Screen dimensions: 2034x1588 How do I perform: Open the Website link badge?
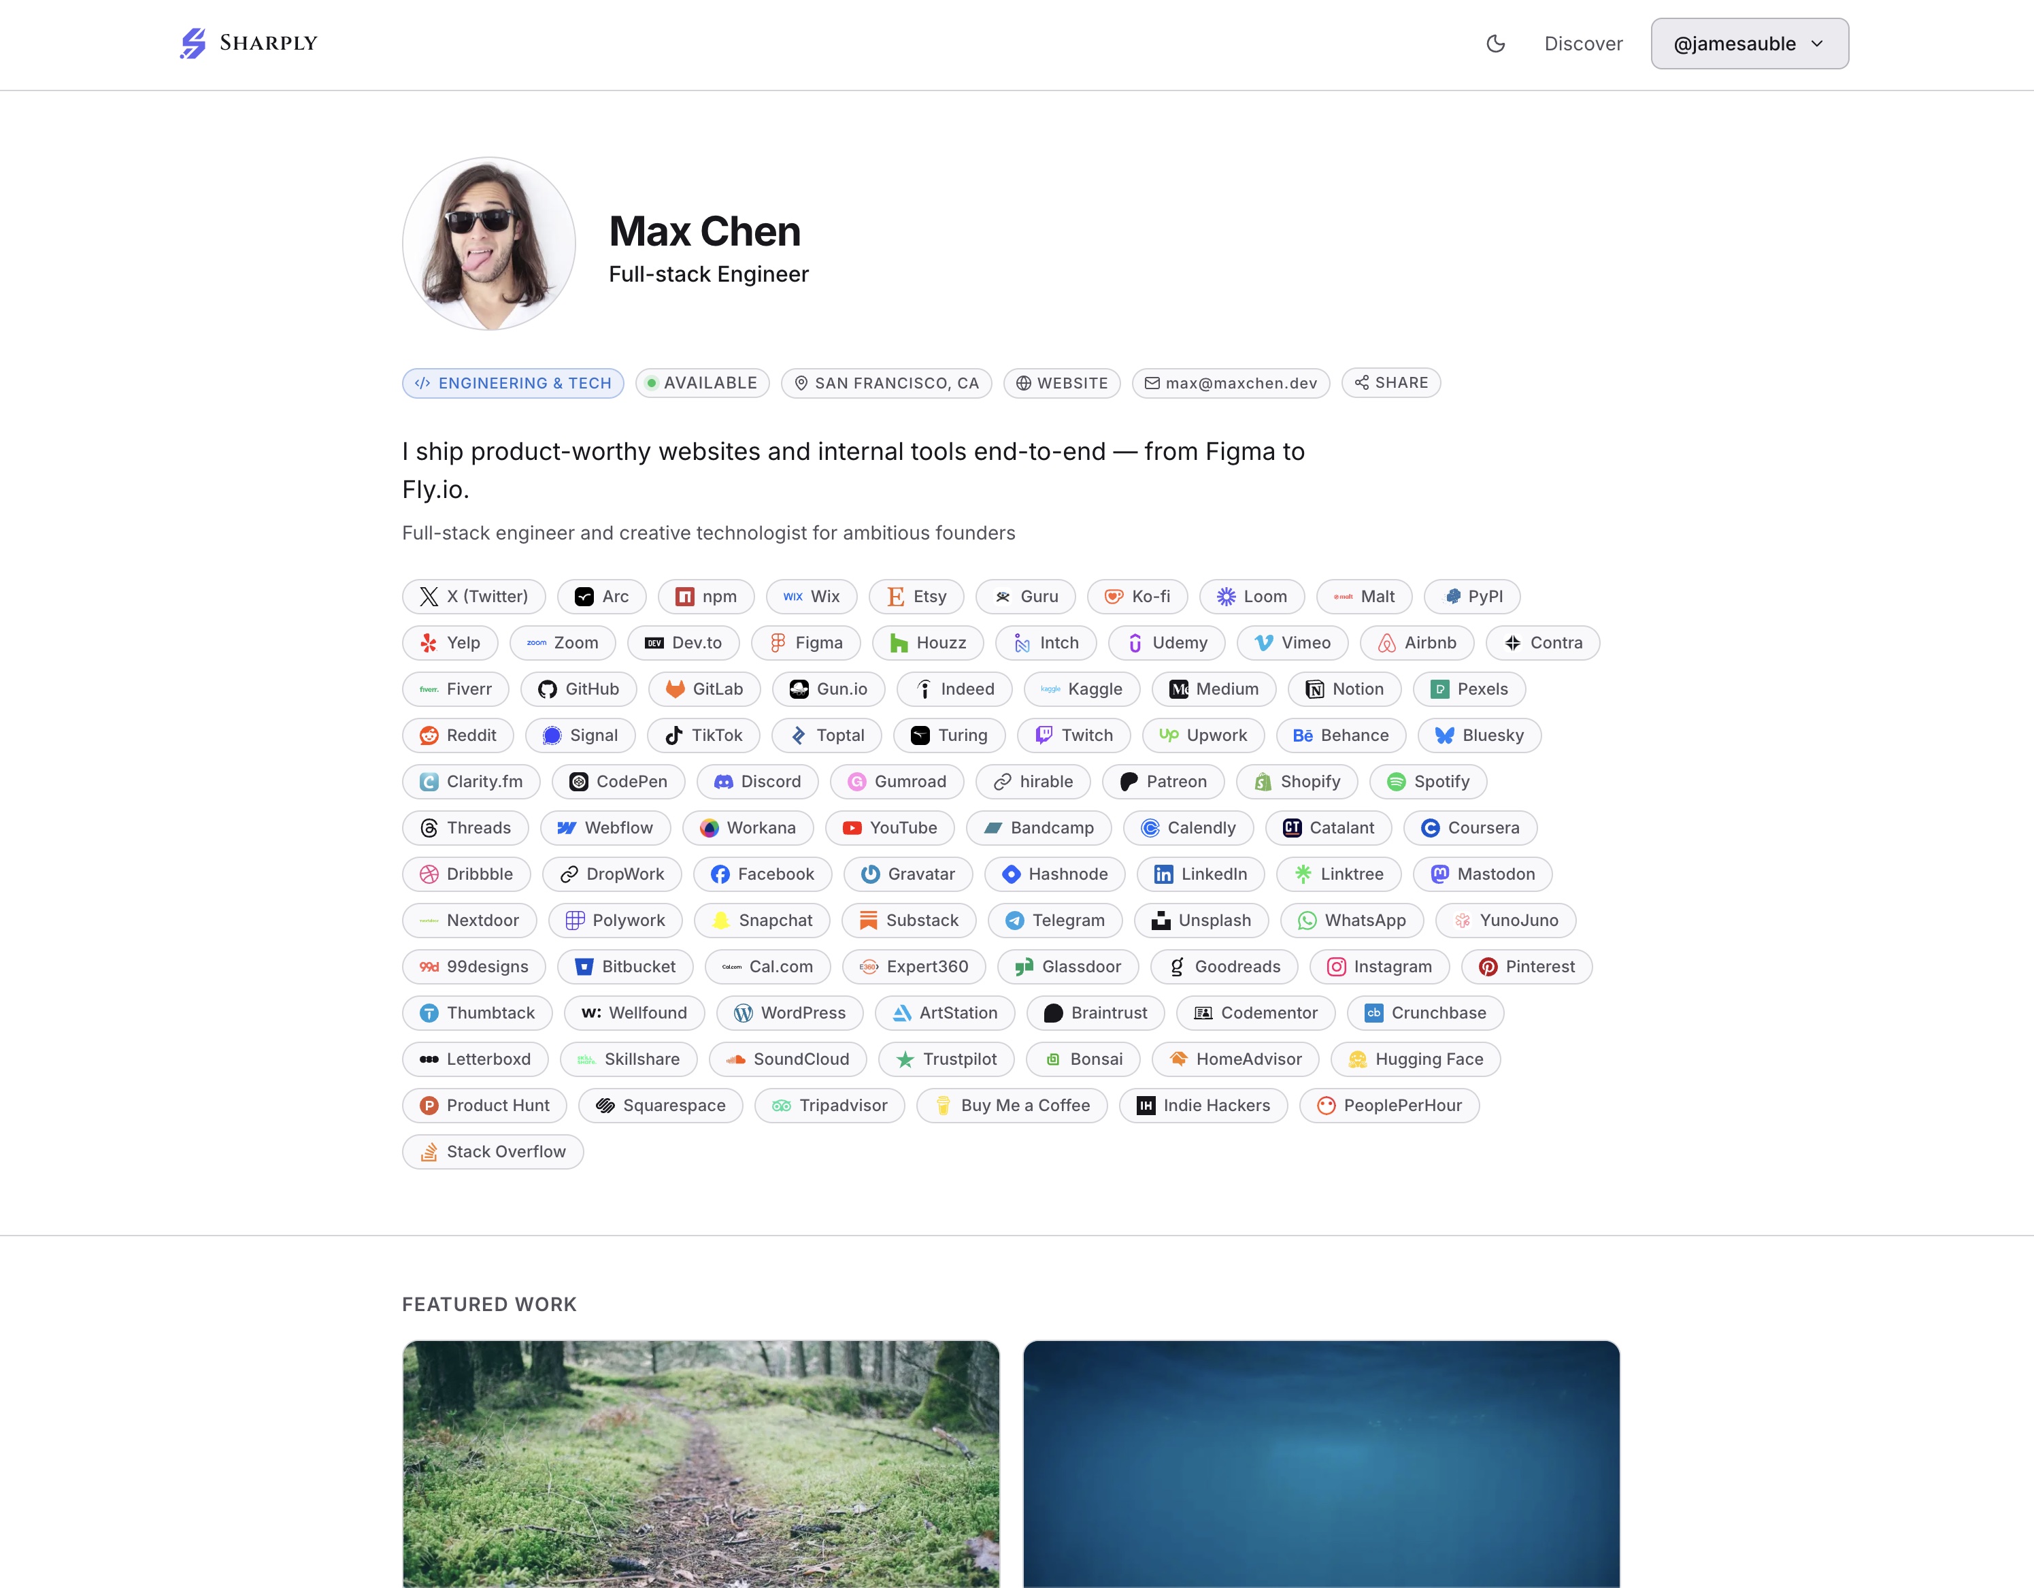coord(1062,383)
